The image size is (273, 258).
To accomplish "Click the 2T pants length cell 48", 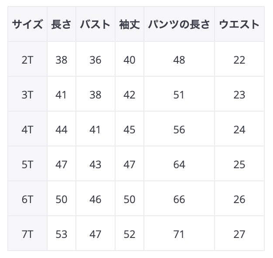I will (179, 60).
